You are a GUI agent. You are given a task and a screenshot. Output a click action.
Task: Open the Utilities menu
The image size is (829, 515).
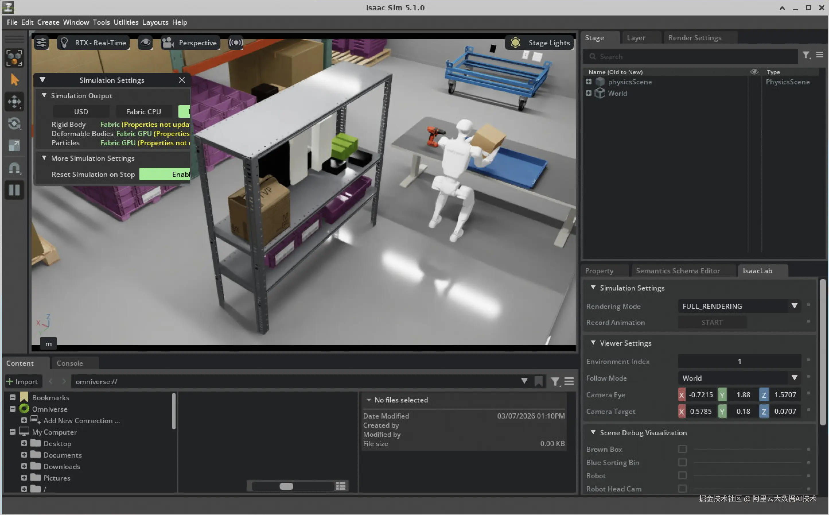click(126, 22)
